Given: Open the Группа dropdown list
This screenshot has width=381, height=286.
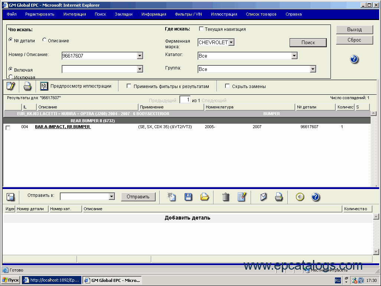Looking at the screenshot, I should pyautogui.click(x=313, y=69).
